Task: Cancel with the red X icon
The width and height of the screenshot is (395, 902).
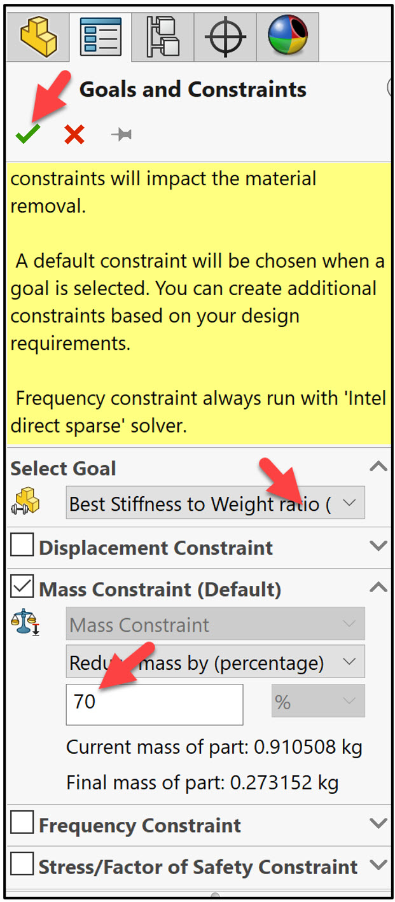Action: click(74, 134)
